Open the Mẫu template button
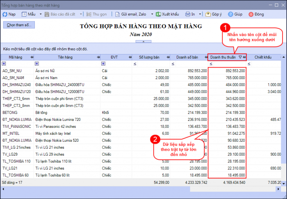 pos(29,14)
